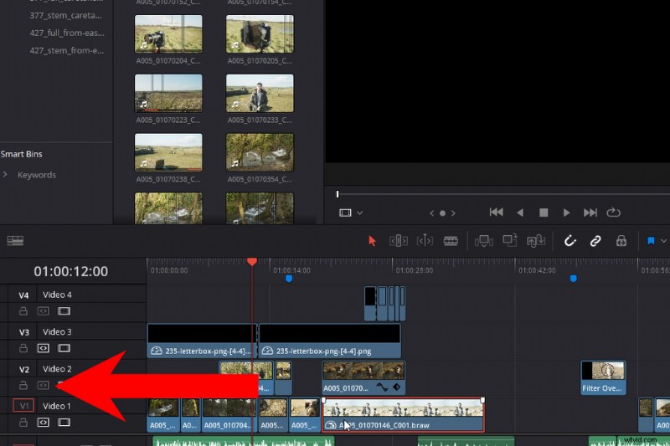Click the viewer filmstrip overlay icon
This screenshot has width=670, height=446.
coord(345,213)
